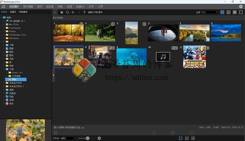
Task: Enter full screen view mode
Action: point(241,12)
